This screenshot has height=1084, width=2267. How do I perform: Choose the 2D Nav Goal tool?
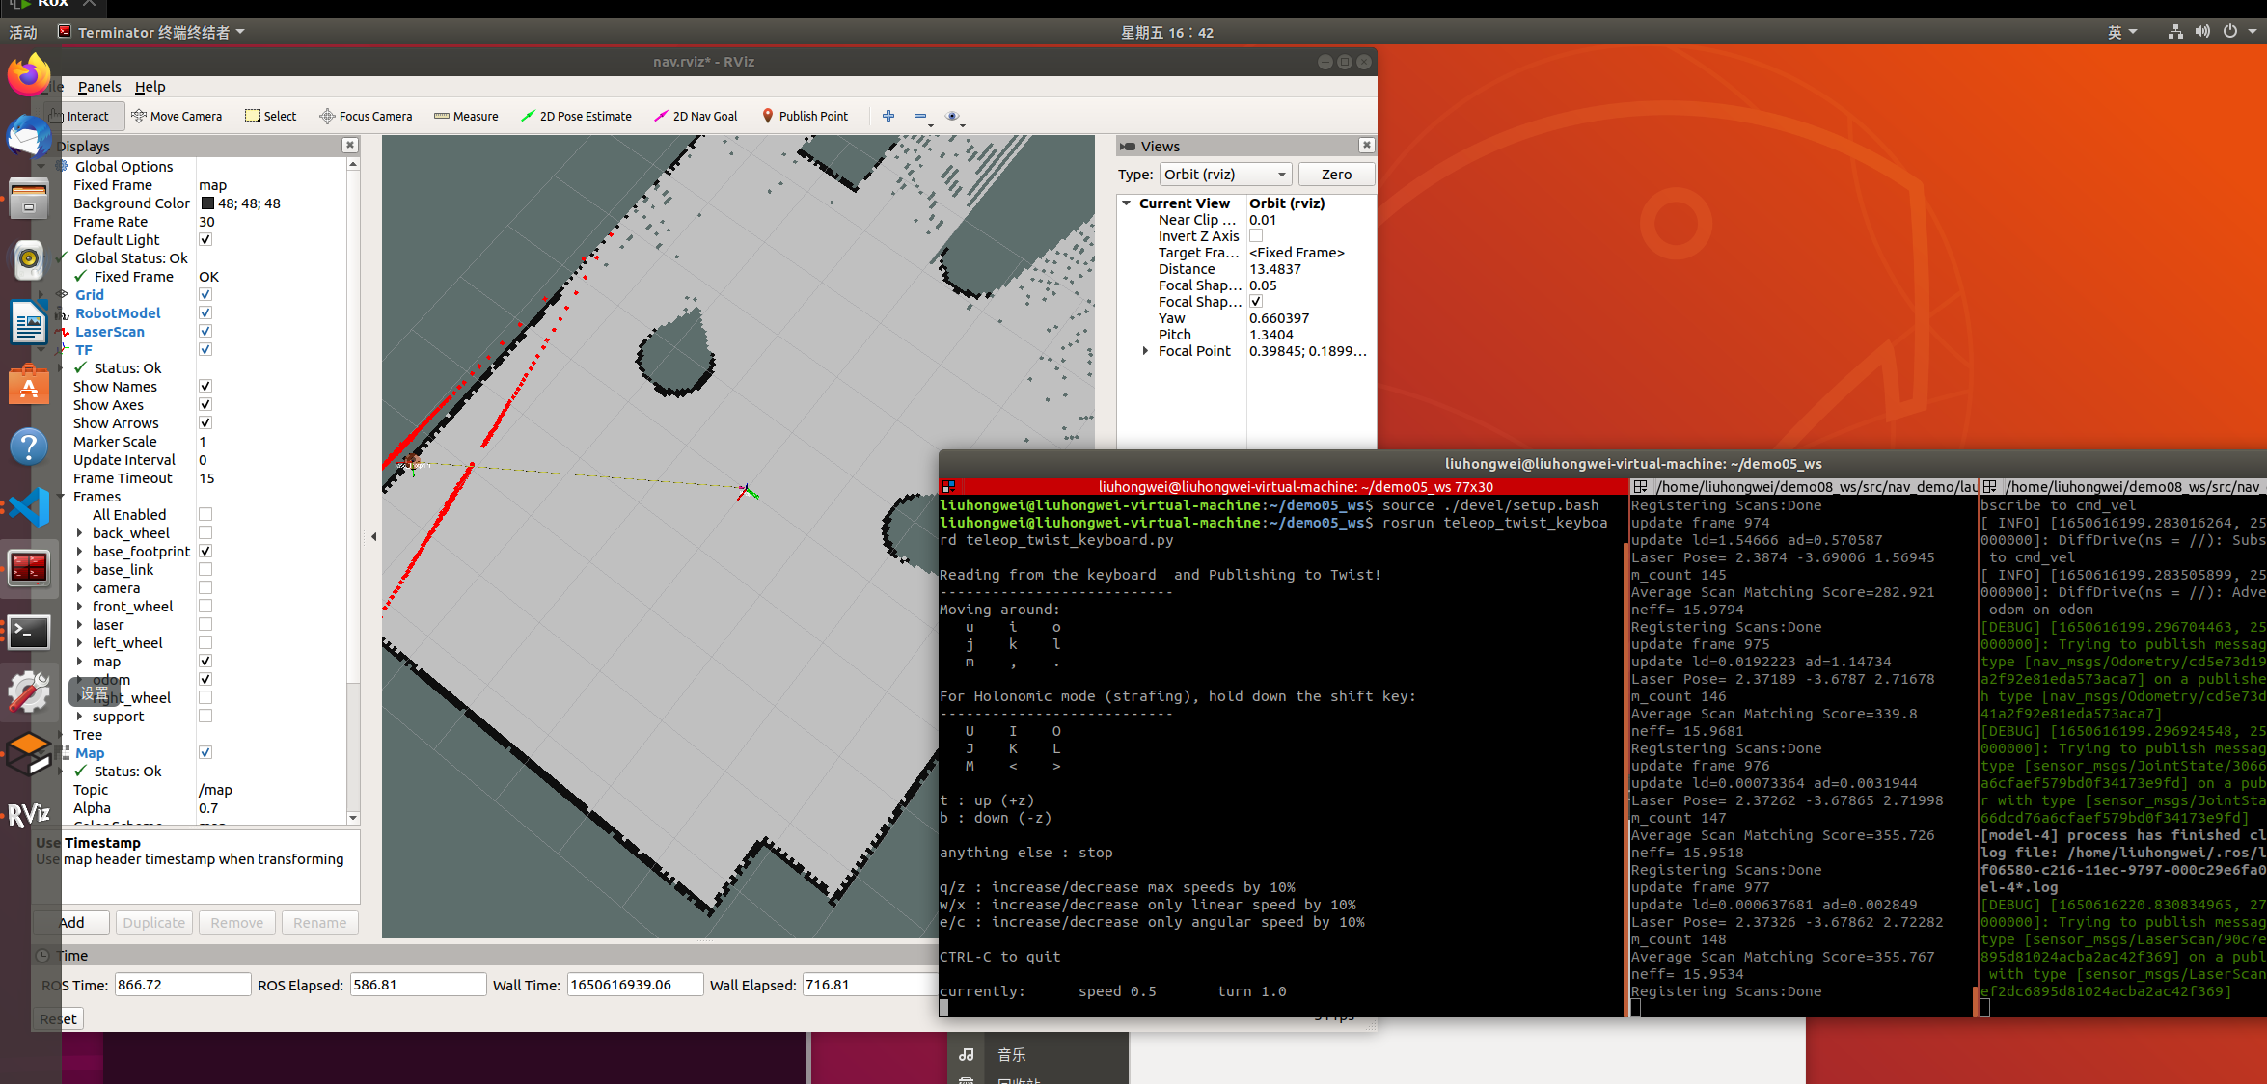(696, 116)
